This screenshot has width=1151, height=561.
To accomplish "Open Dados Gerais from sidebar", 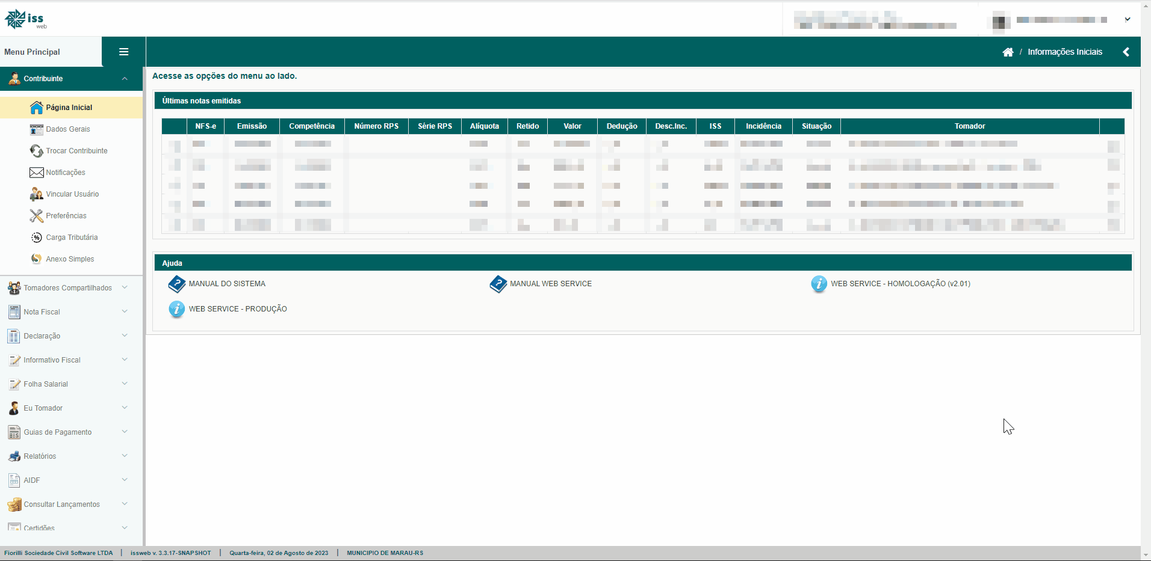I will click(67, 129).
